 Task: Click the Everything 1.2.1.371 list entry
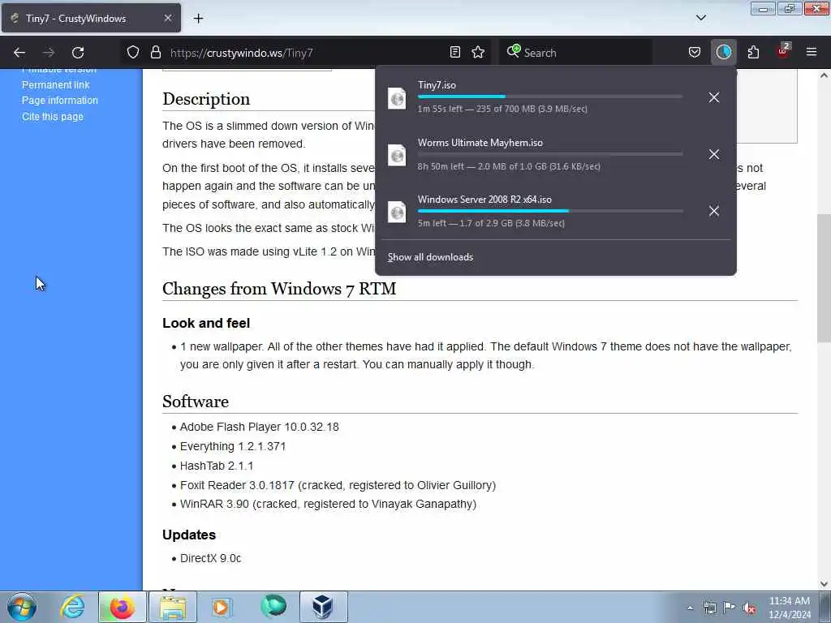(x=233, y=447)
